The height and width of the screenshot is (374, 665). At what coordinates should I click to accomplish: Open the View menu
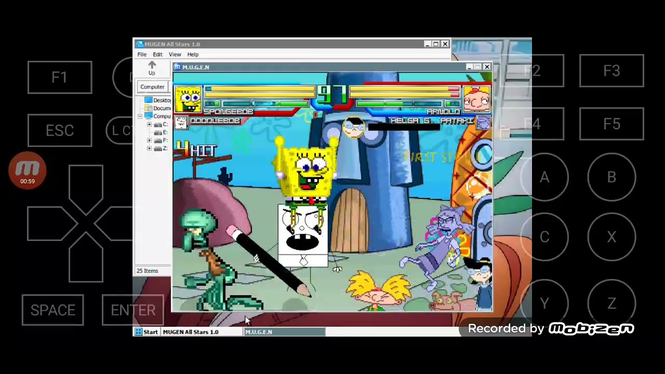coord(175,55)
